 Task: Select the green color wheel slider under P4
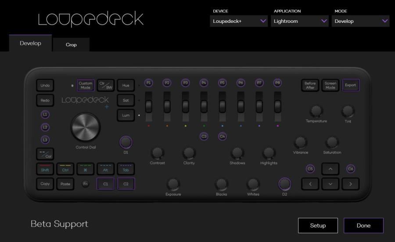[204, 106]
